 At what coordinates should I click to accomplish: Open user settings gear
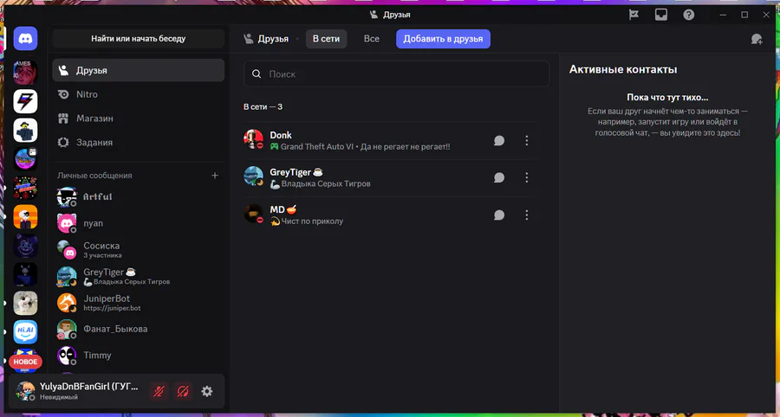(207, 391)
